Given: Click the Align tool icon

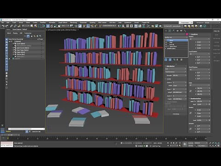Looking at the screenshot, I should click(x=123, y=26).
